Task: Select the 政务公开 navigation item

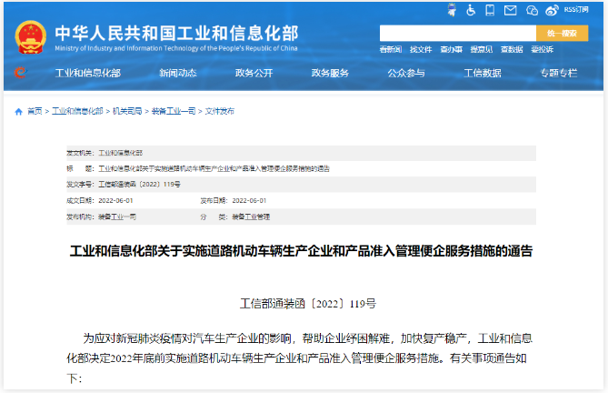Action: point(254,73)
